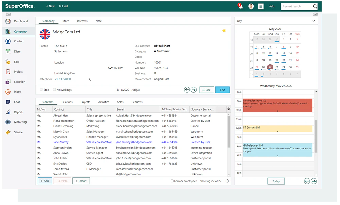This screenshot has width=340, height=205.
Task: Switch to the Interests tab
Action: [x=82, y=21]
